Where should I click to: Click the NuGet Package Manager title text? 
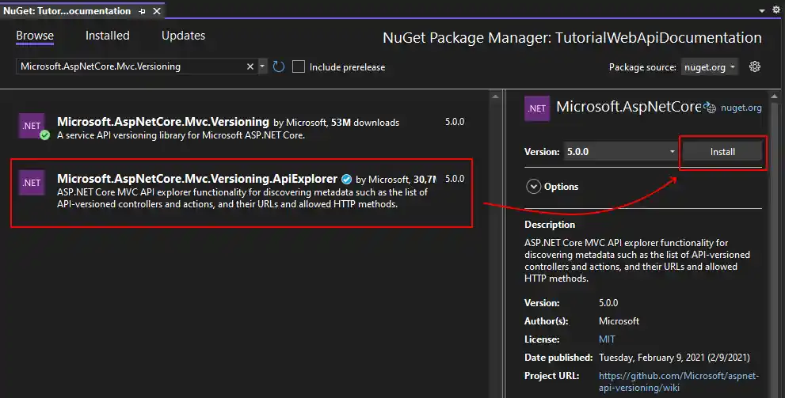click(572, 37)
